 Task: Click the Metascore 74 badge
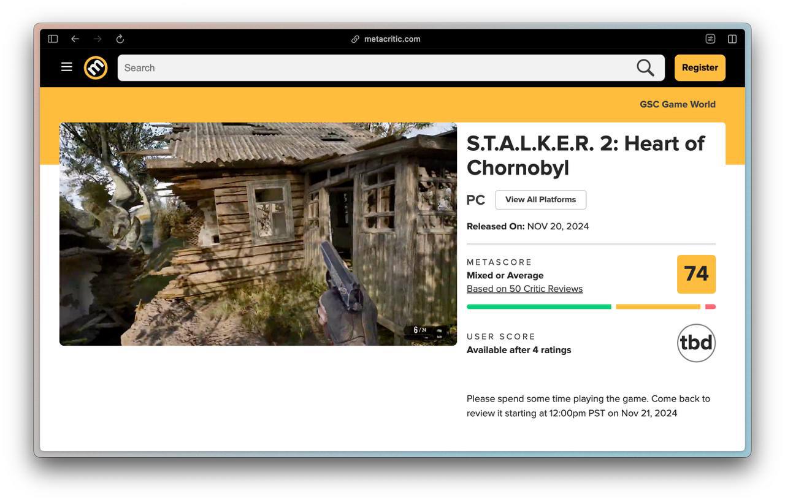(696, 274)
